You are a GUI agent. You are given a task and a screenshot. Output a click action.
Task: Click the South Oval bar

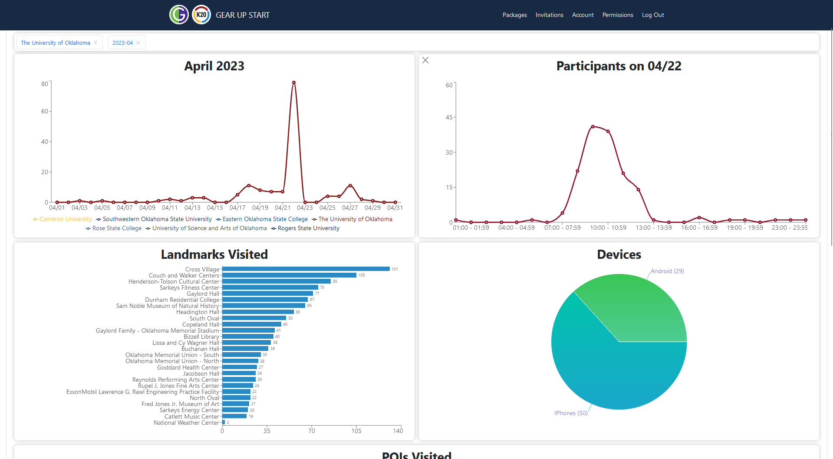[254, 318]
